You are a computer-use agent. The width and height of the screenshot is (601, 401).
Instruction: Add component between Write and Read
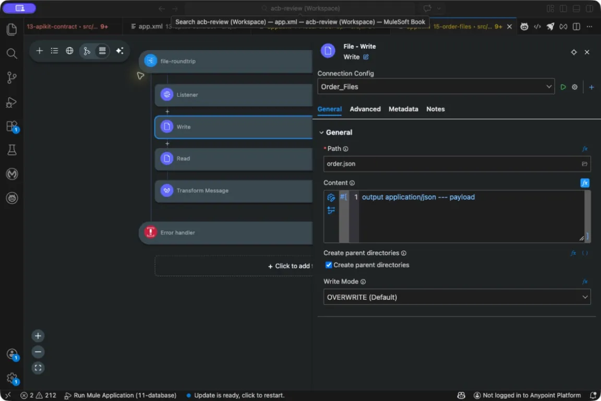pos(167,144)
